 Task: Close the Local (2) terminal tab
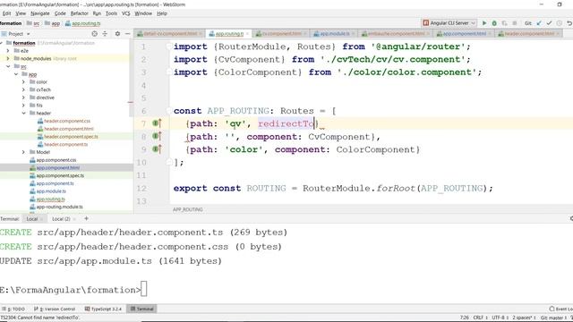[x=74, y=219]
